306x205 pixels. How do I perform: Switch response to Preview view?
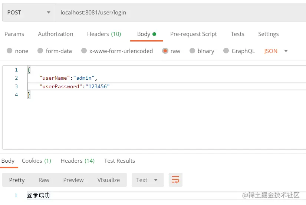click(73, 180)
